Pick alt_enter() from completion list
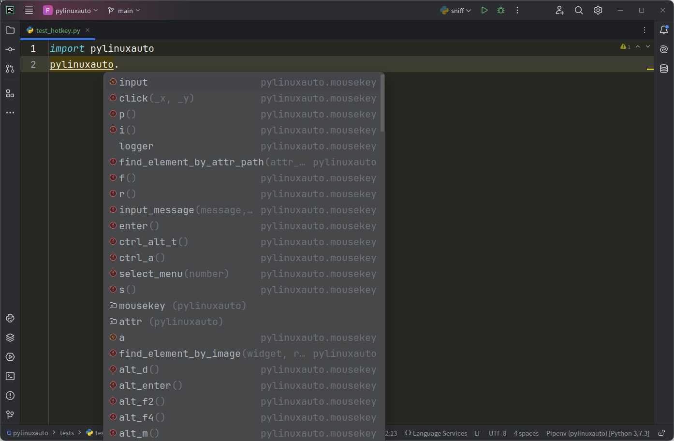 click(243, 385)
